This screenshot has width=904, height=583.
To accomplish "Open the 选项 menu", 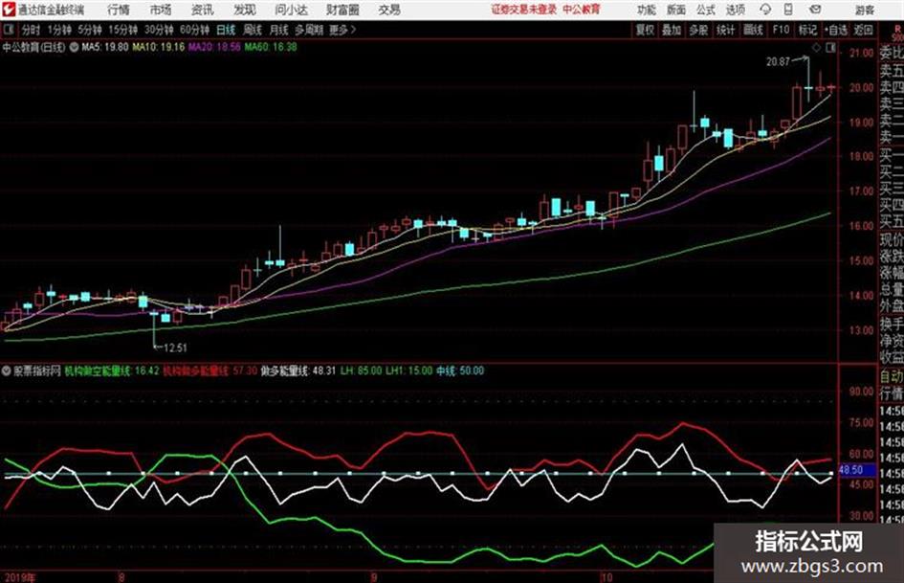I will click(735, 10).
